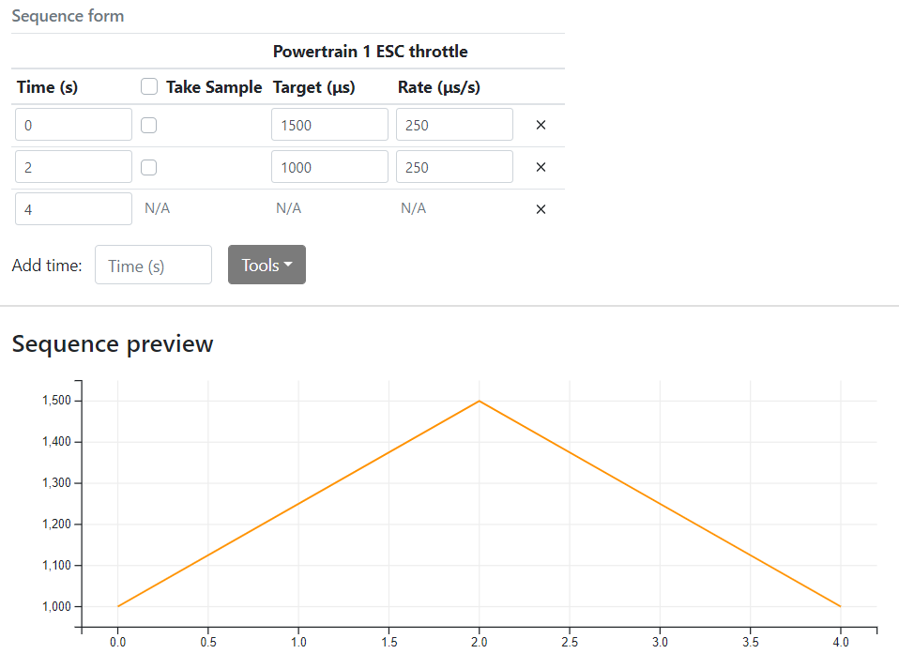Click the Sequence preview heading
The height and width of the screenshot is (669, 899).
point(113,344)
